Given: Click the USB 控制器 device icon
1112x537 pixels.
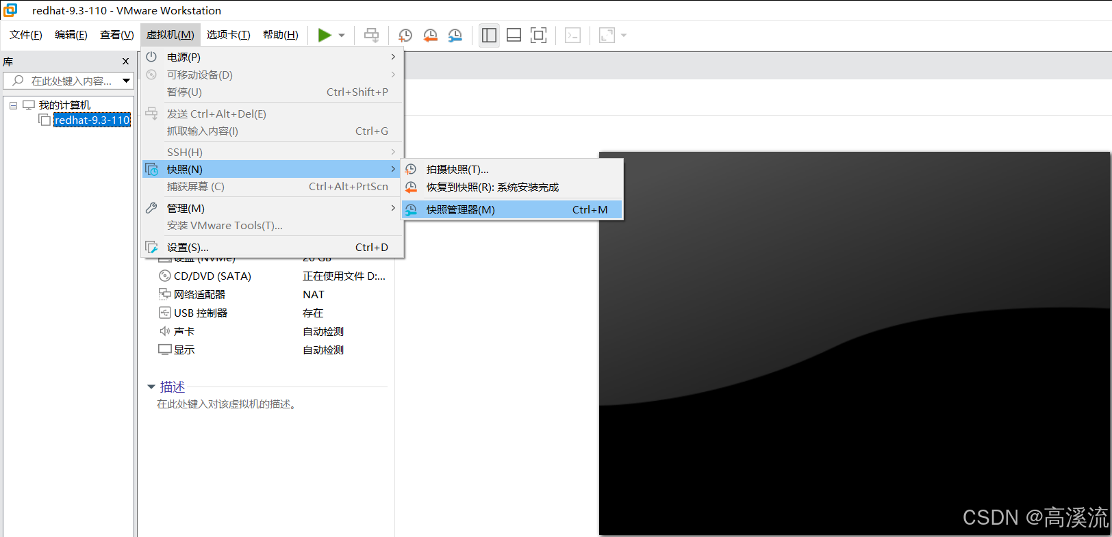Looking at the screenshot, I should [x=164, y=313].
